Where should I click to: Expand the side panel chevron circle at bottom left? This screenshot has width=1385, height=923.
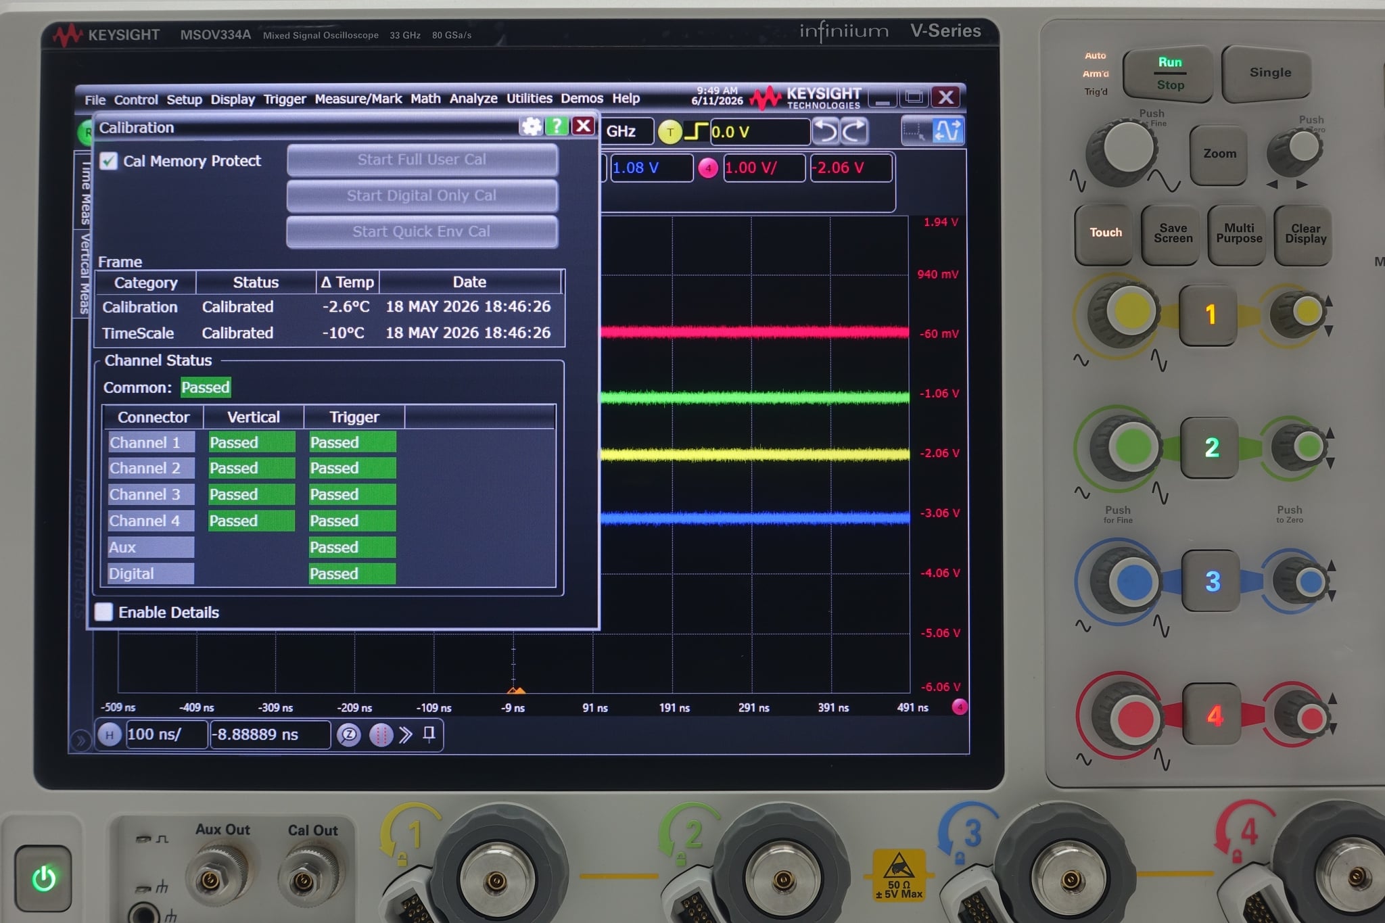(x=80, y=740)
